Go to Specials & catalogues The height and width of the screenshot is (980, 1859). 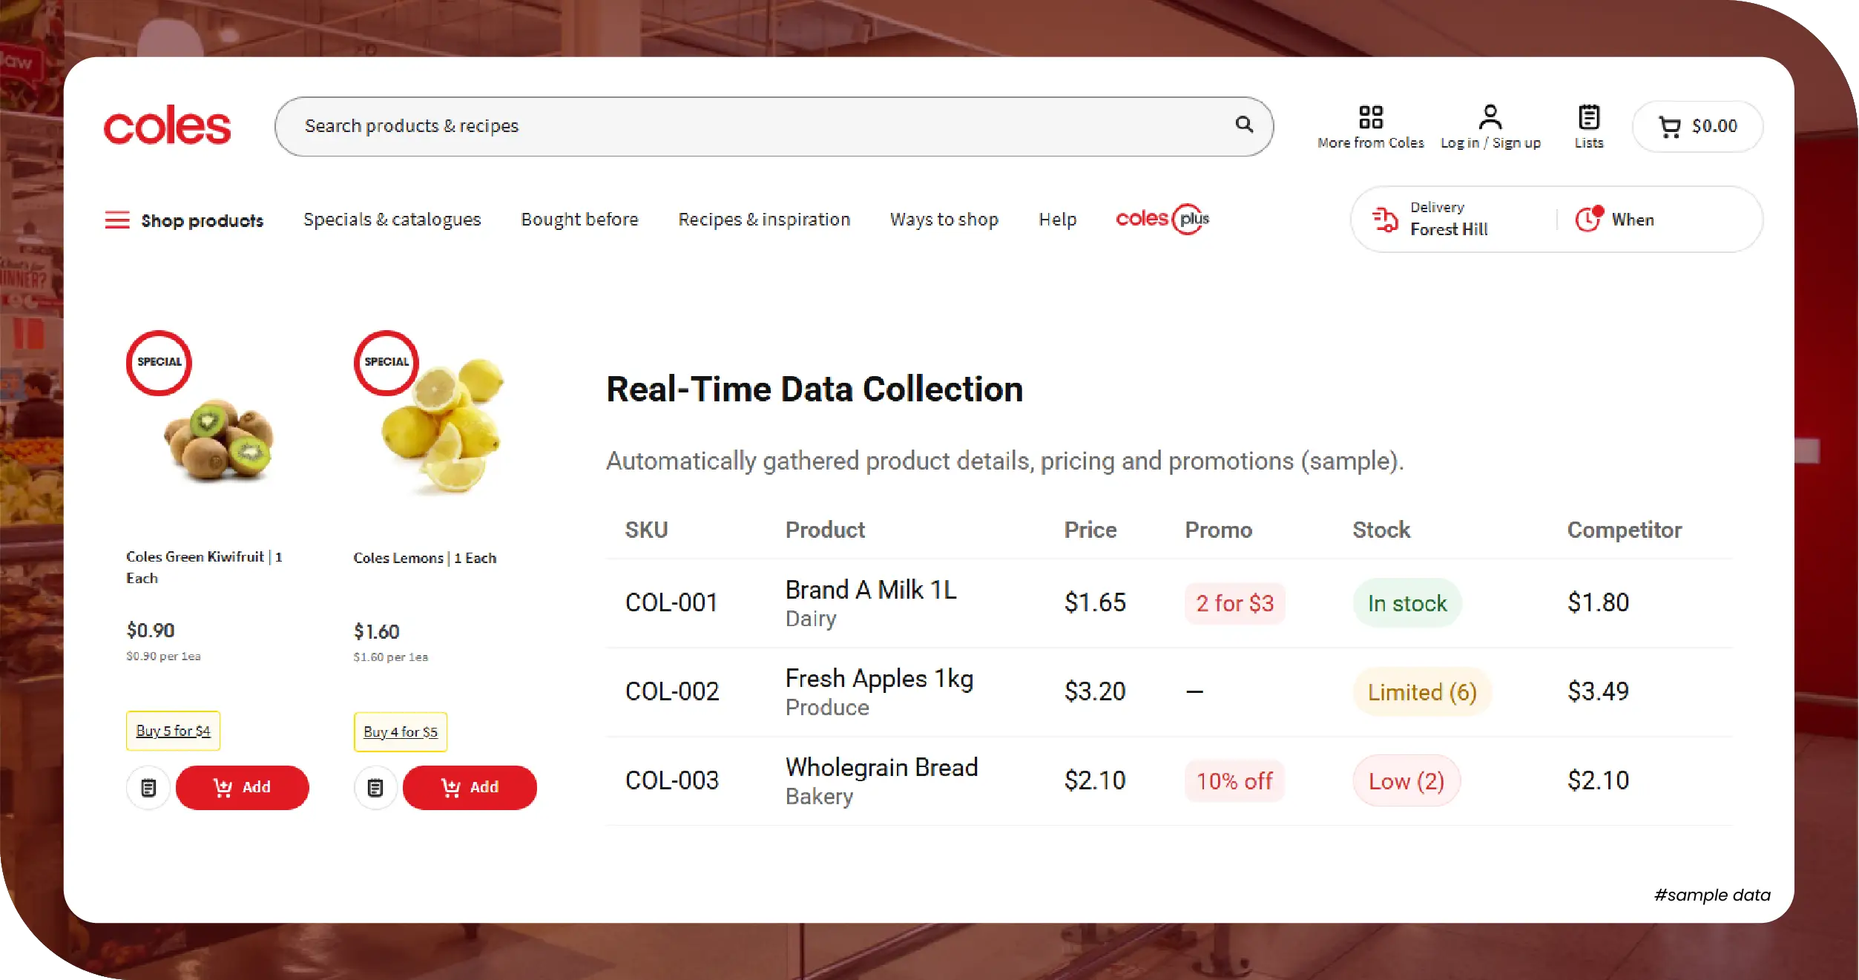pyautogui.click(x=392, y=220)
